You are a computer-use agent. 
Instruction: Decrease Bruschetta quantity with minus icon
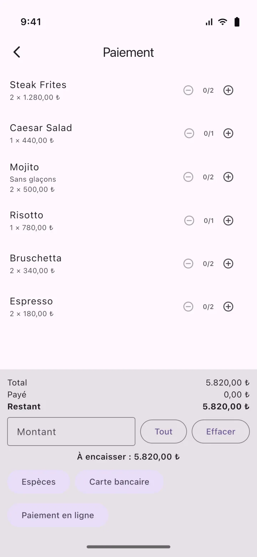(188, 264)
